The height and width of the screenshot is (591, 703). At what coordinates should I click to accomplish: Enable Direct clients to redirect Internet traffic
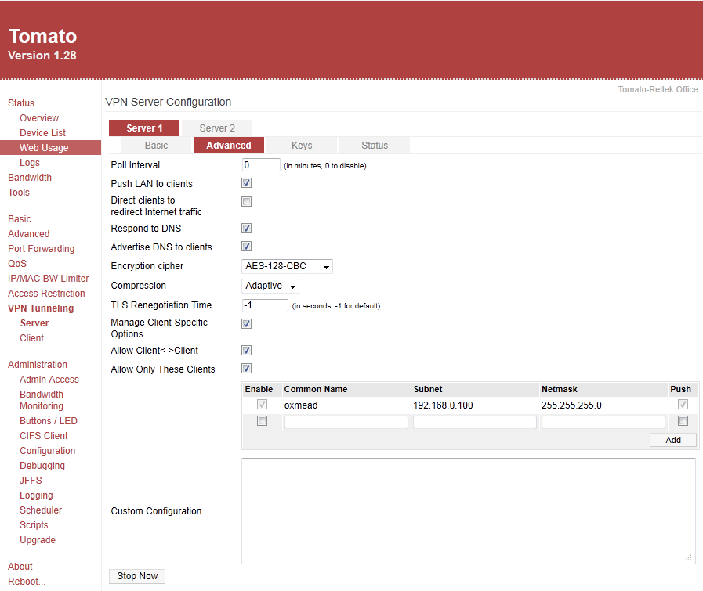tap(246, 201)
